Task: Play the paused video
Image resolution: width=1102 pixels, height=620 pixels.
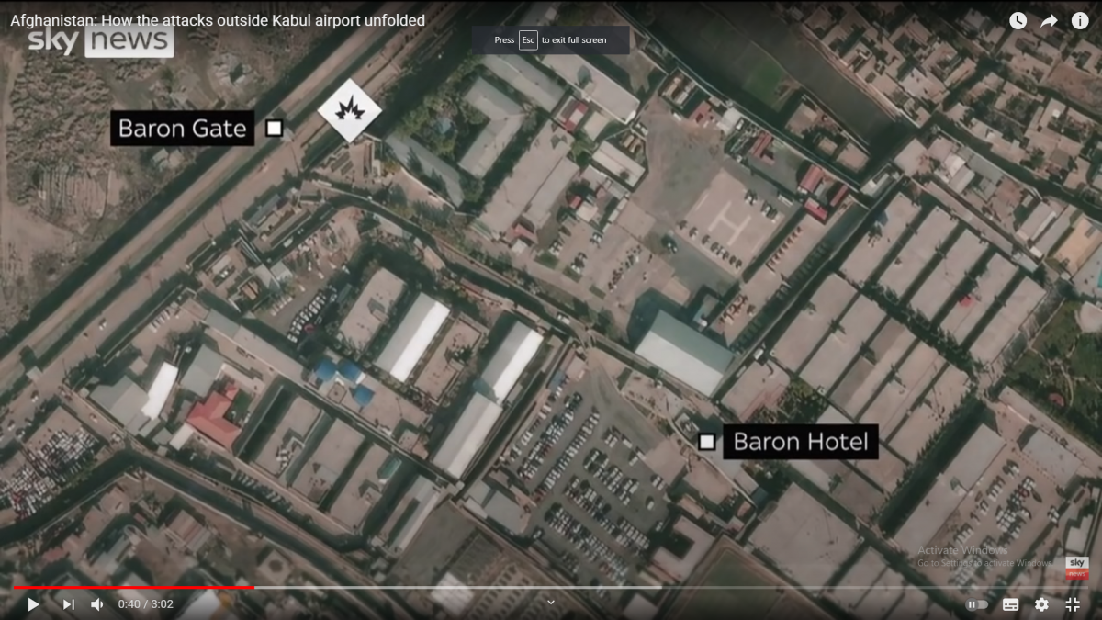Action: 33,604
